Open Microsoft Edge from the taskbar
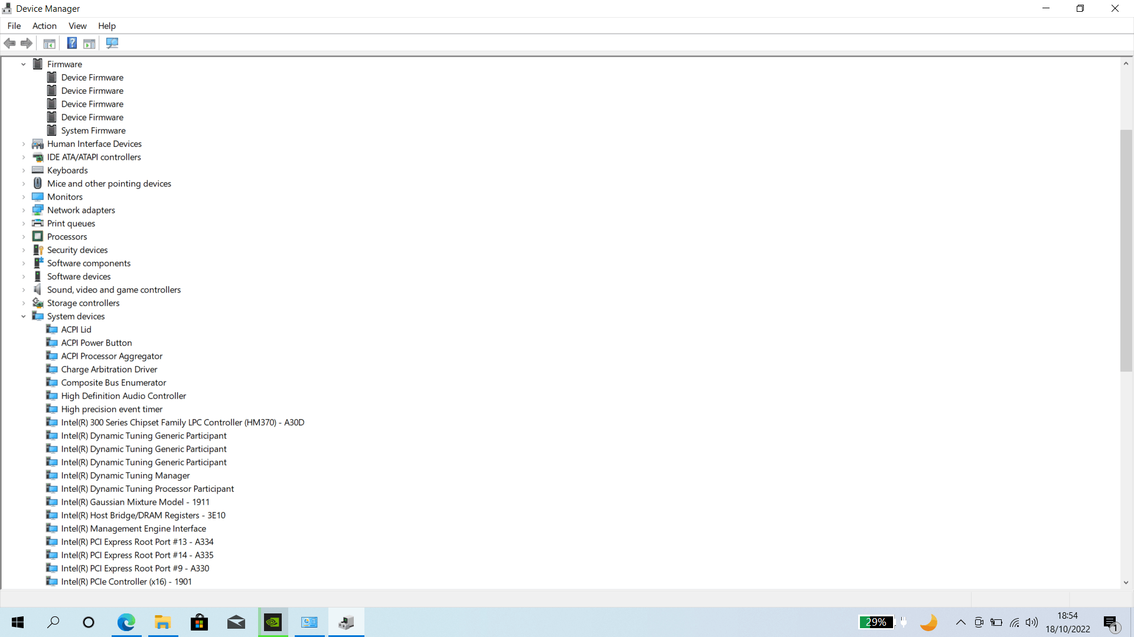1134x637 pixels. [x=126, y=622]
